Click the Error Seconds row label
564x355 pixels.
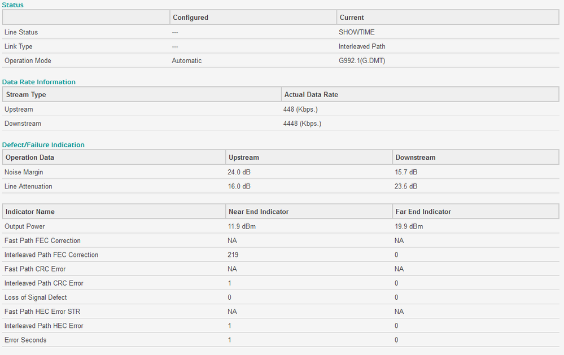pos(25,340)
